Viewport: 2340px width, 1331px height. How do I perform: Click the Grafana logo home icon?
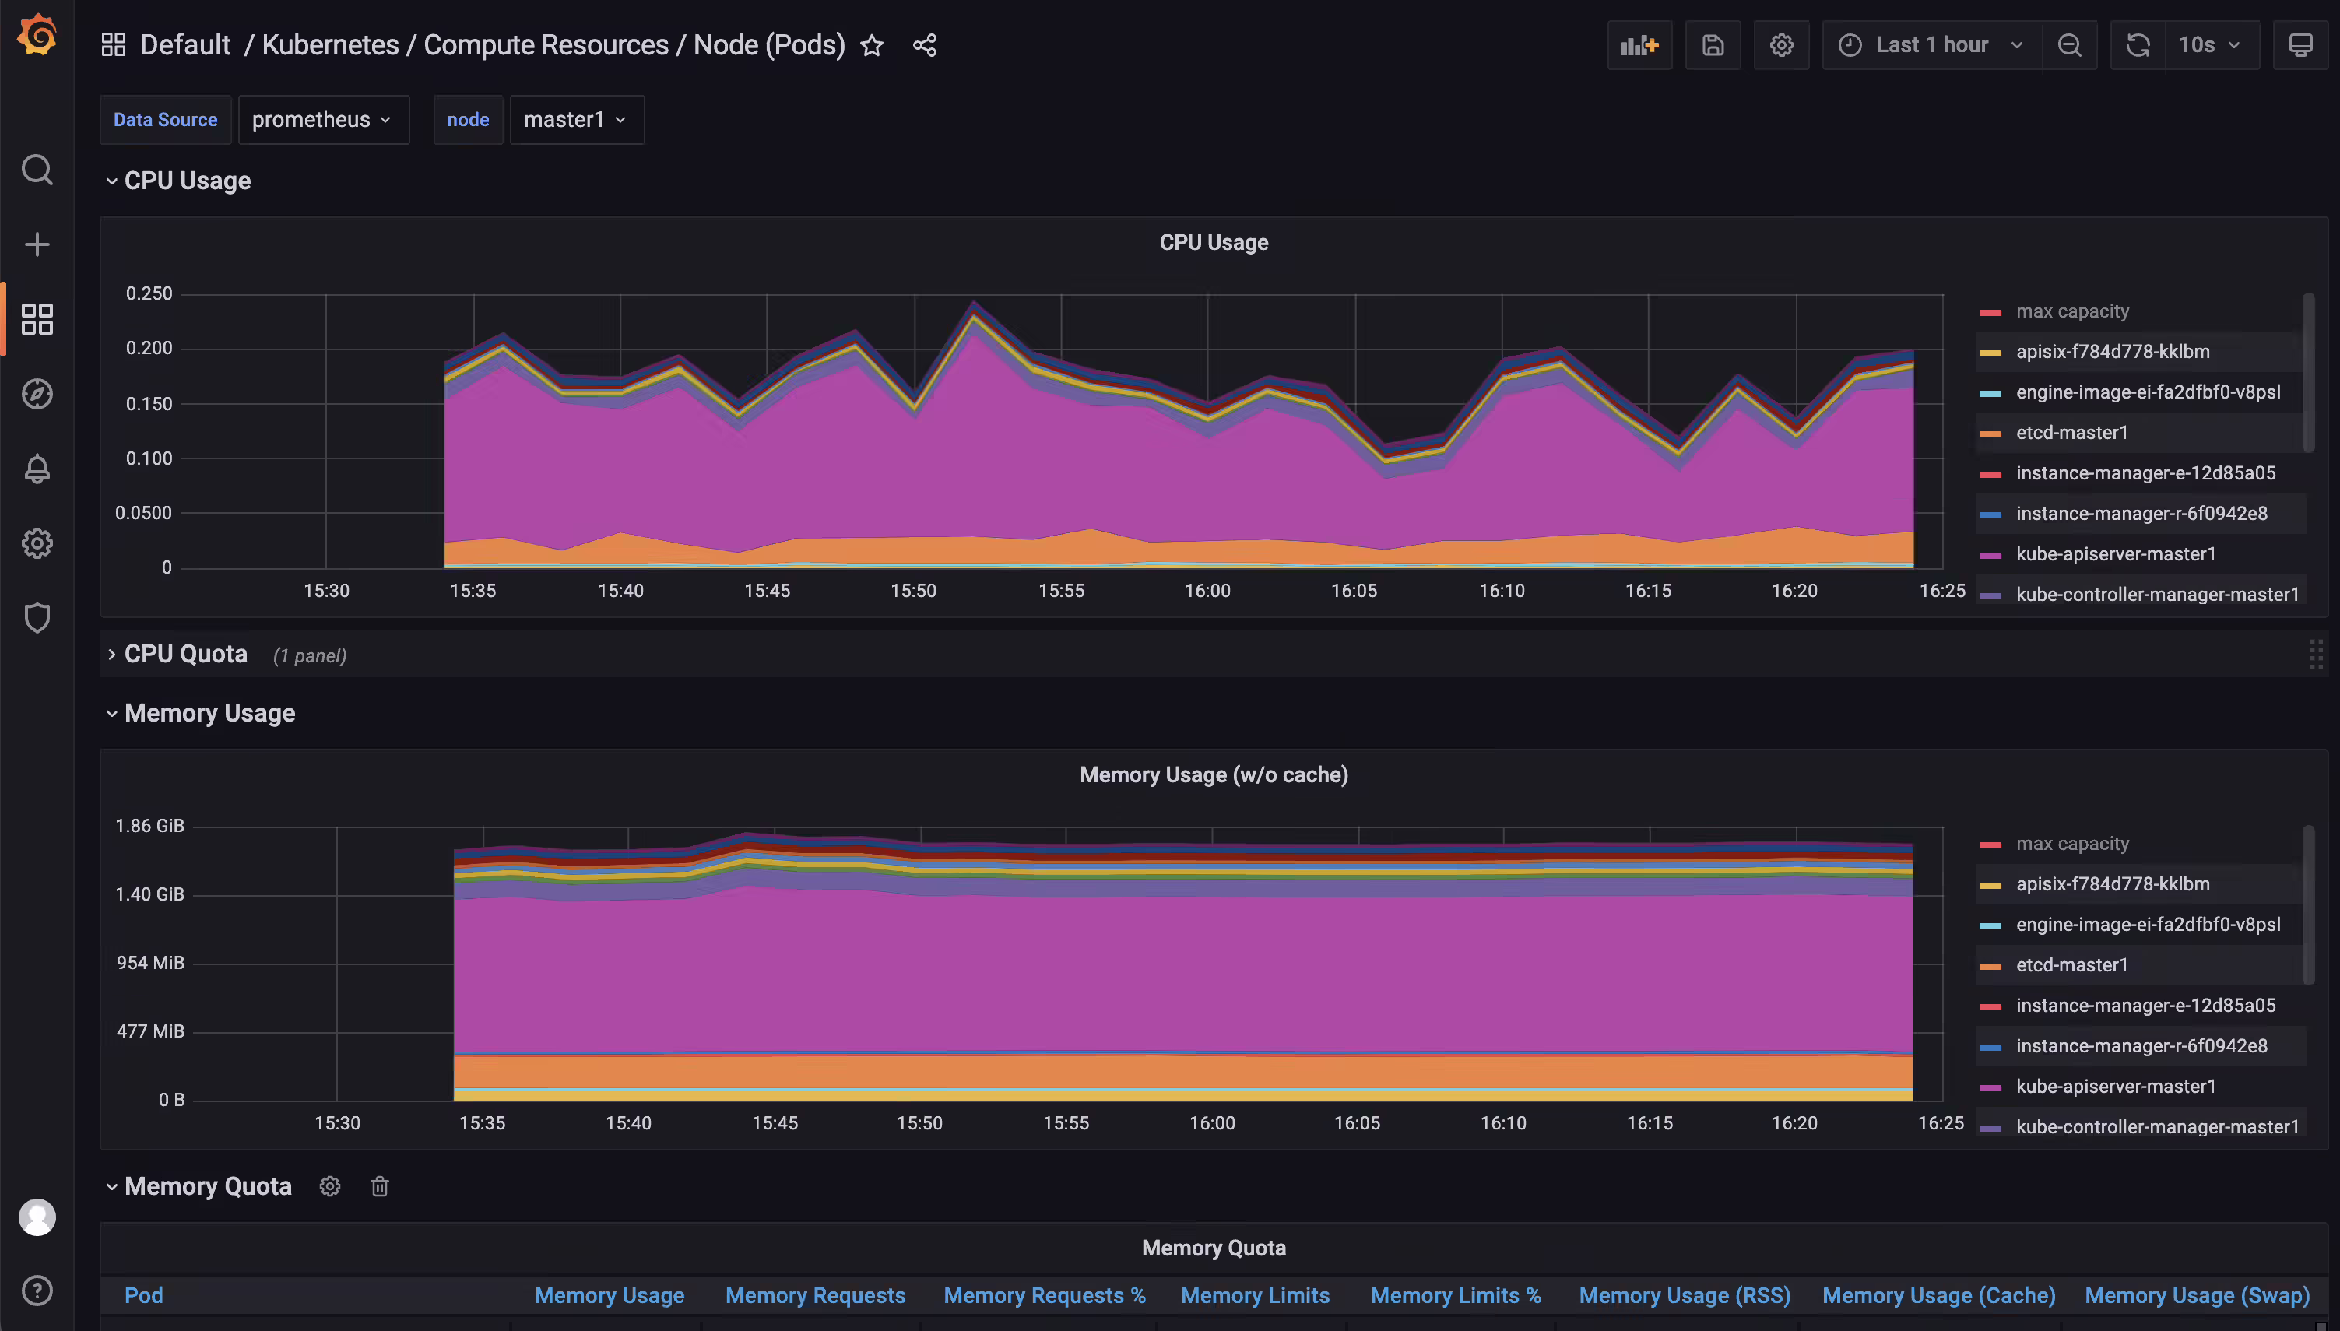tap(37, 35)
